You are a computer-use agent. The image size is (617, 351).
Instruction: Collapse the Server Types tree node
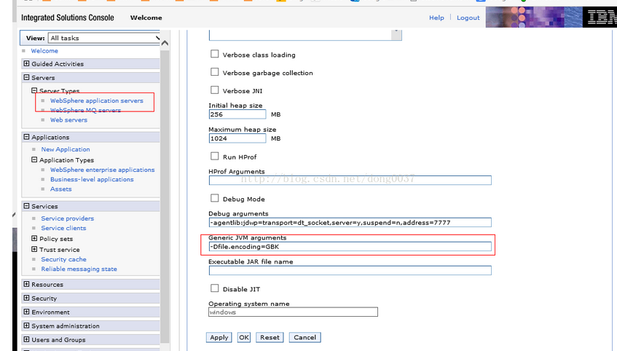pos(34,90)
